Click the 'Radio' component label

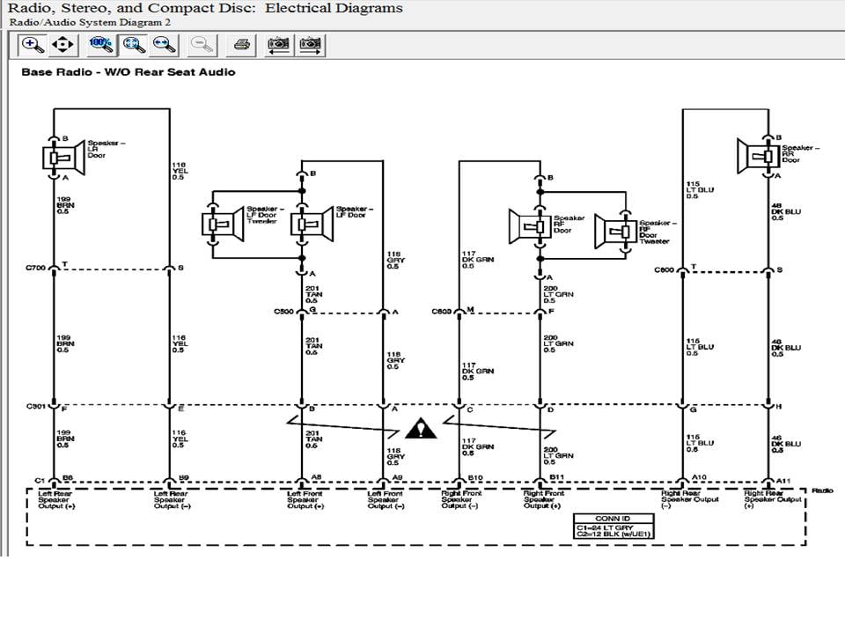click(822, 490)
